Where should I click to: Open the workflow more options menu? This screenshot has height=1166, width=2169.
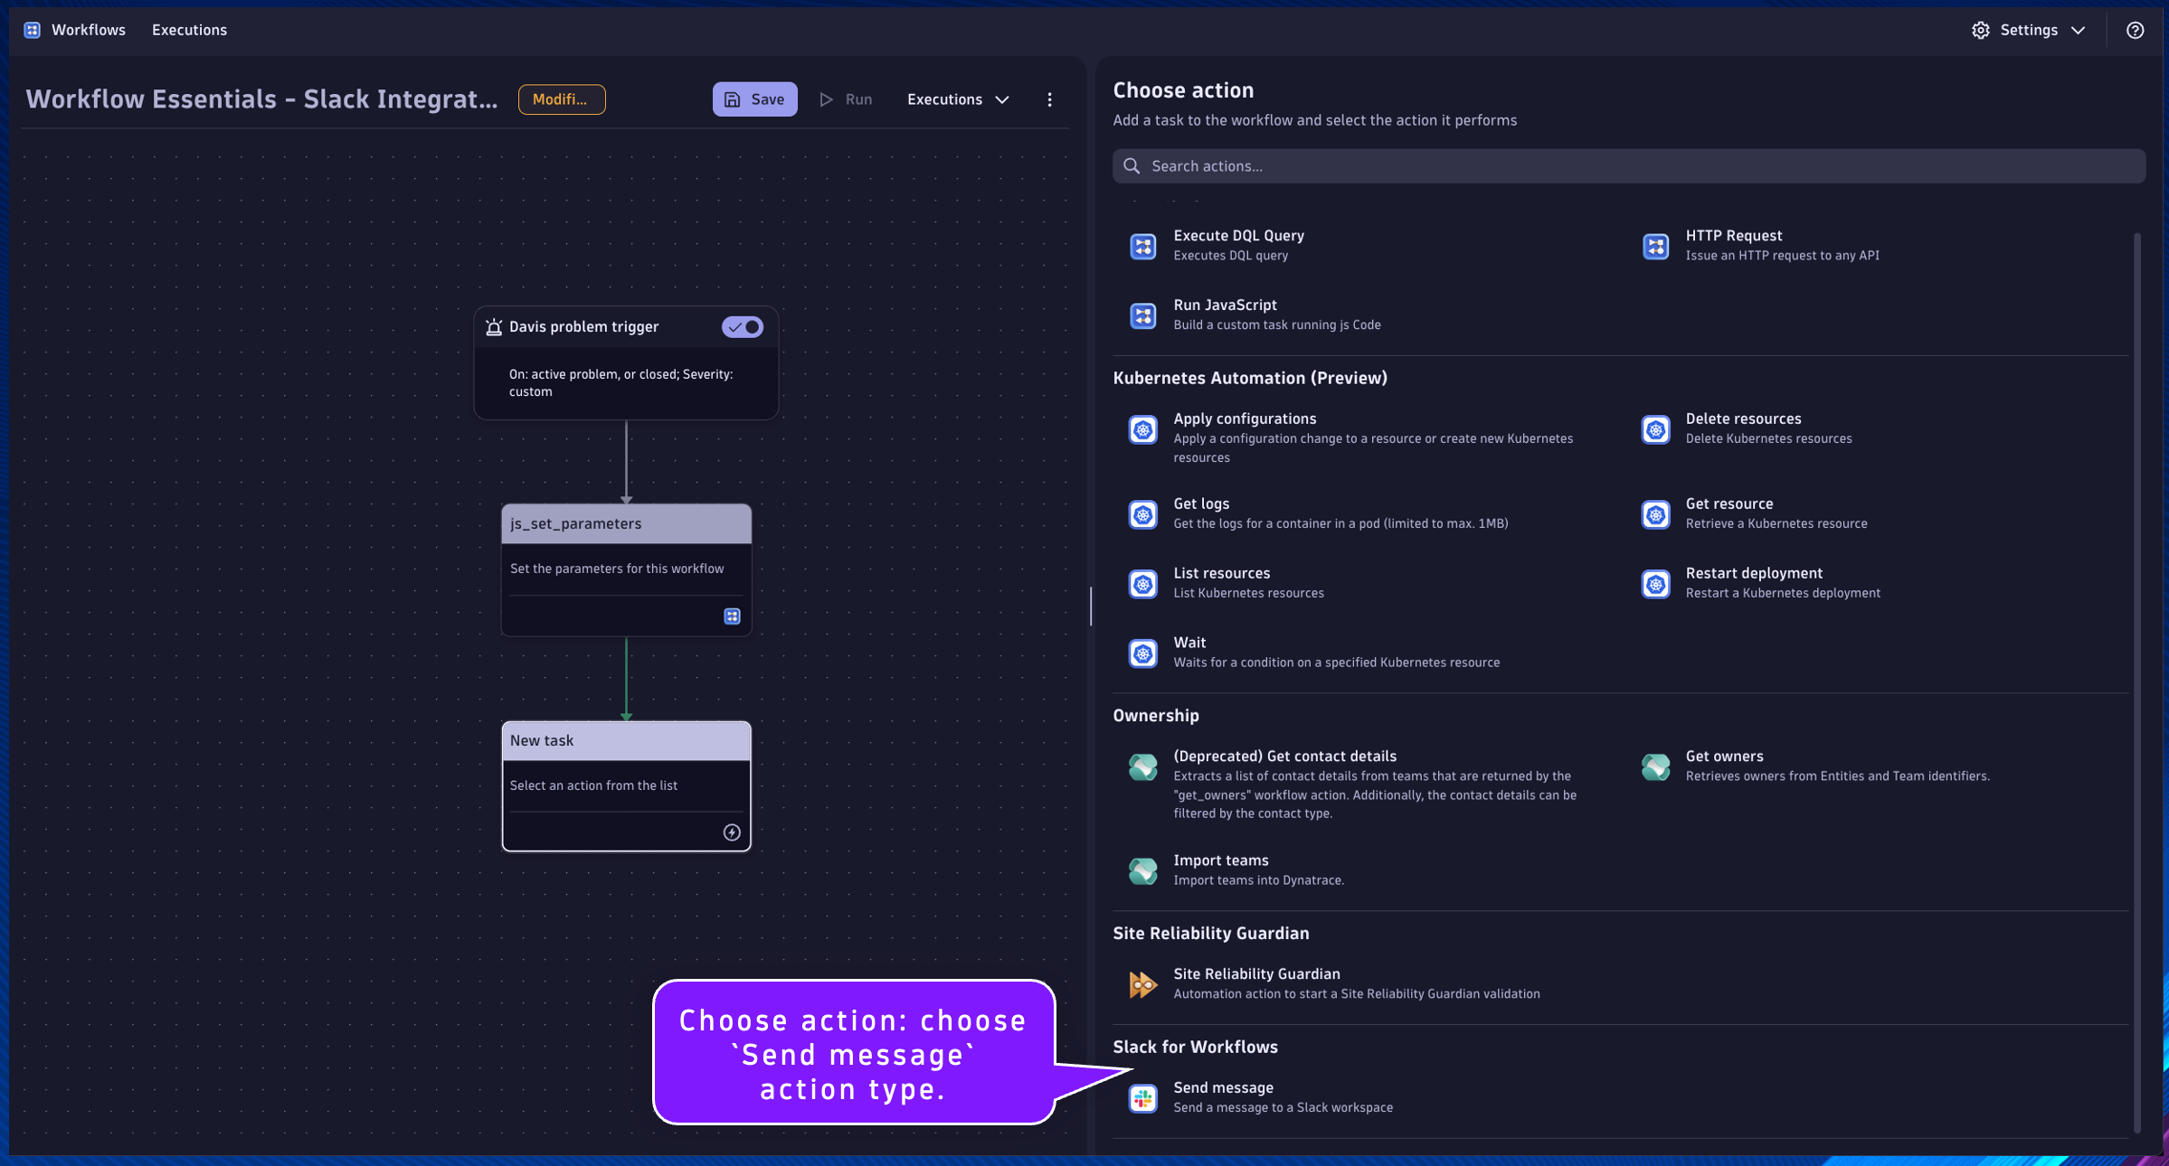(x=1049, y=99)
